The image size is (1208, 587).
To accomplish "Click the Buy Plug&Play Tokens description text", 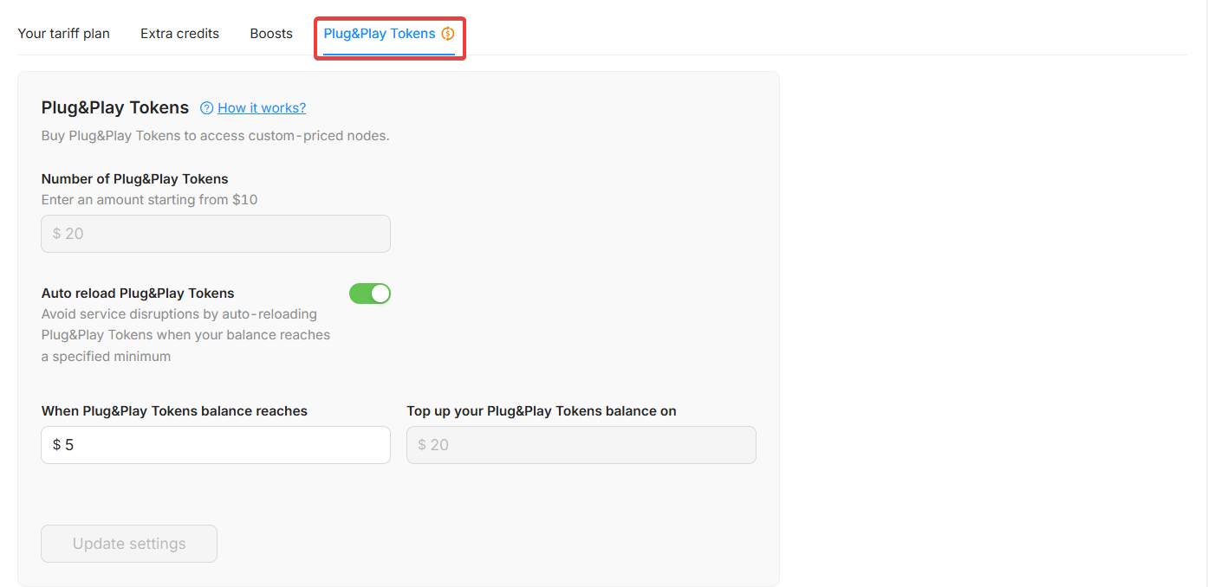I will 215,136.
